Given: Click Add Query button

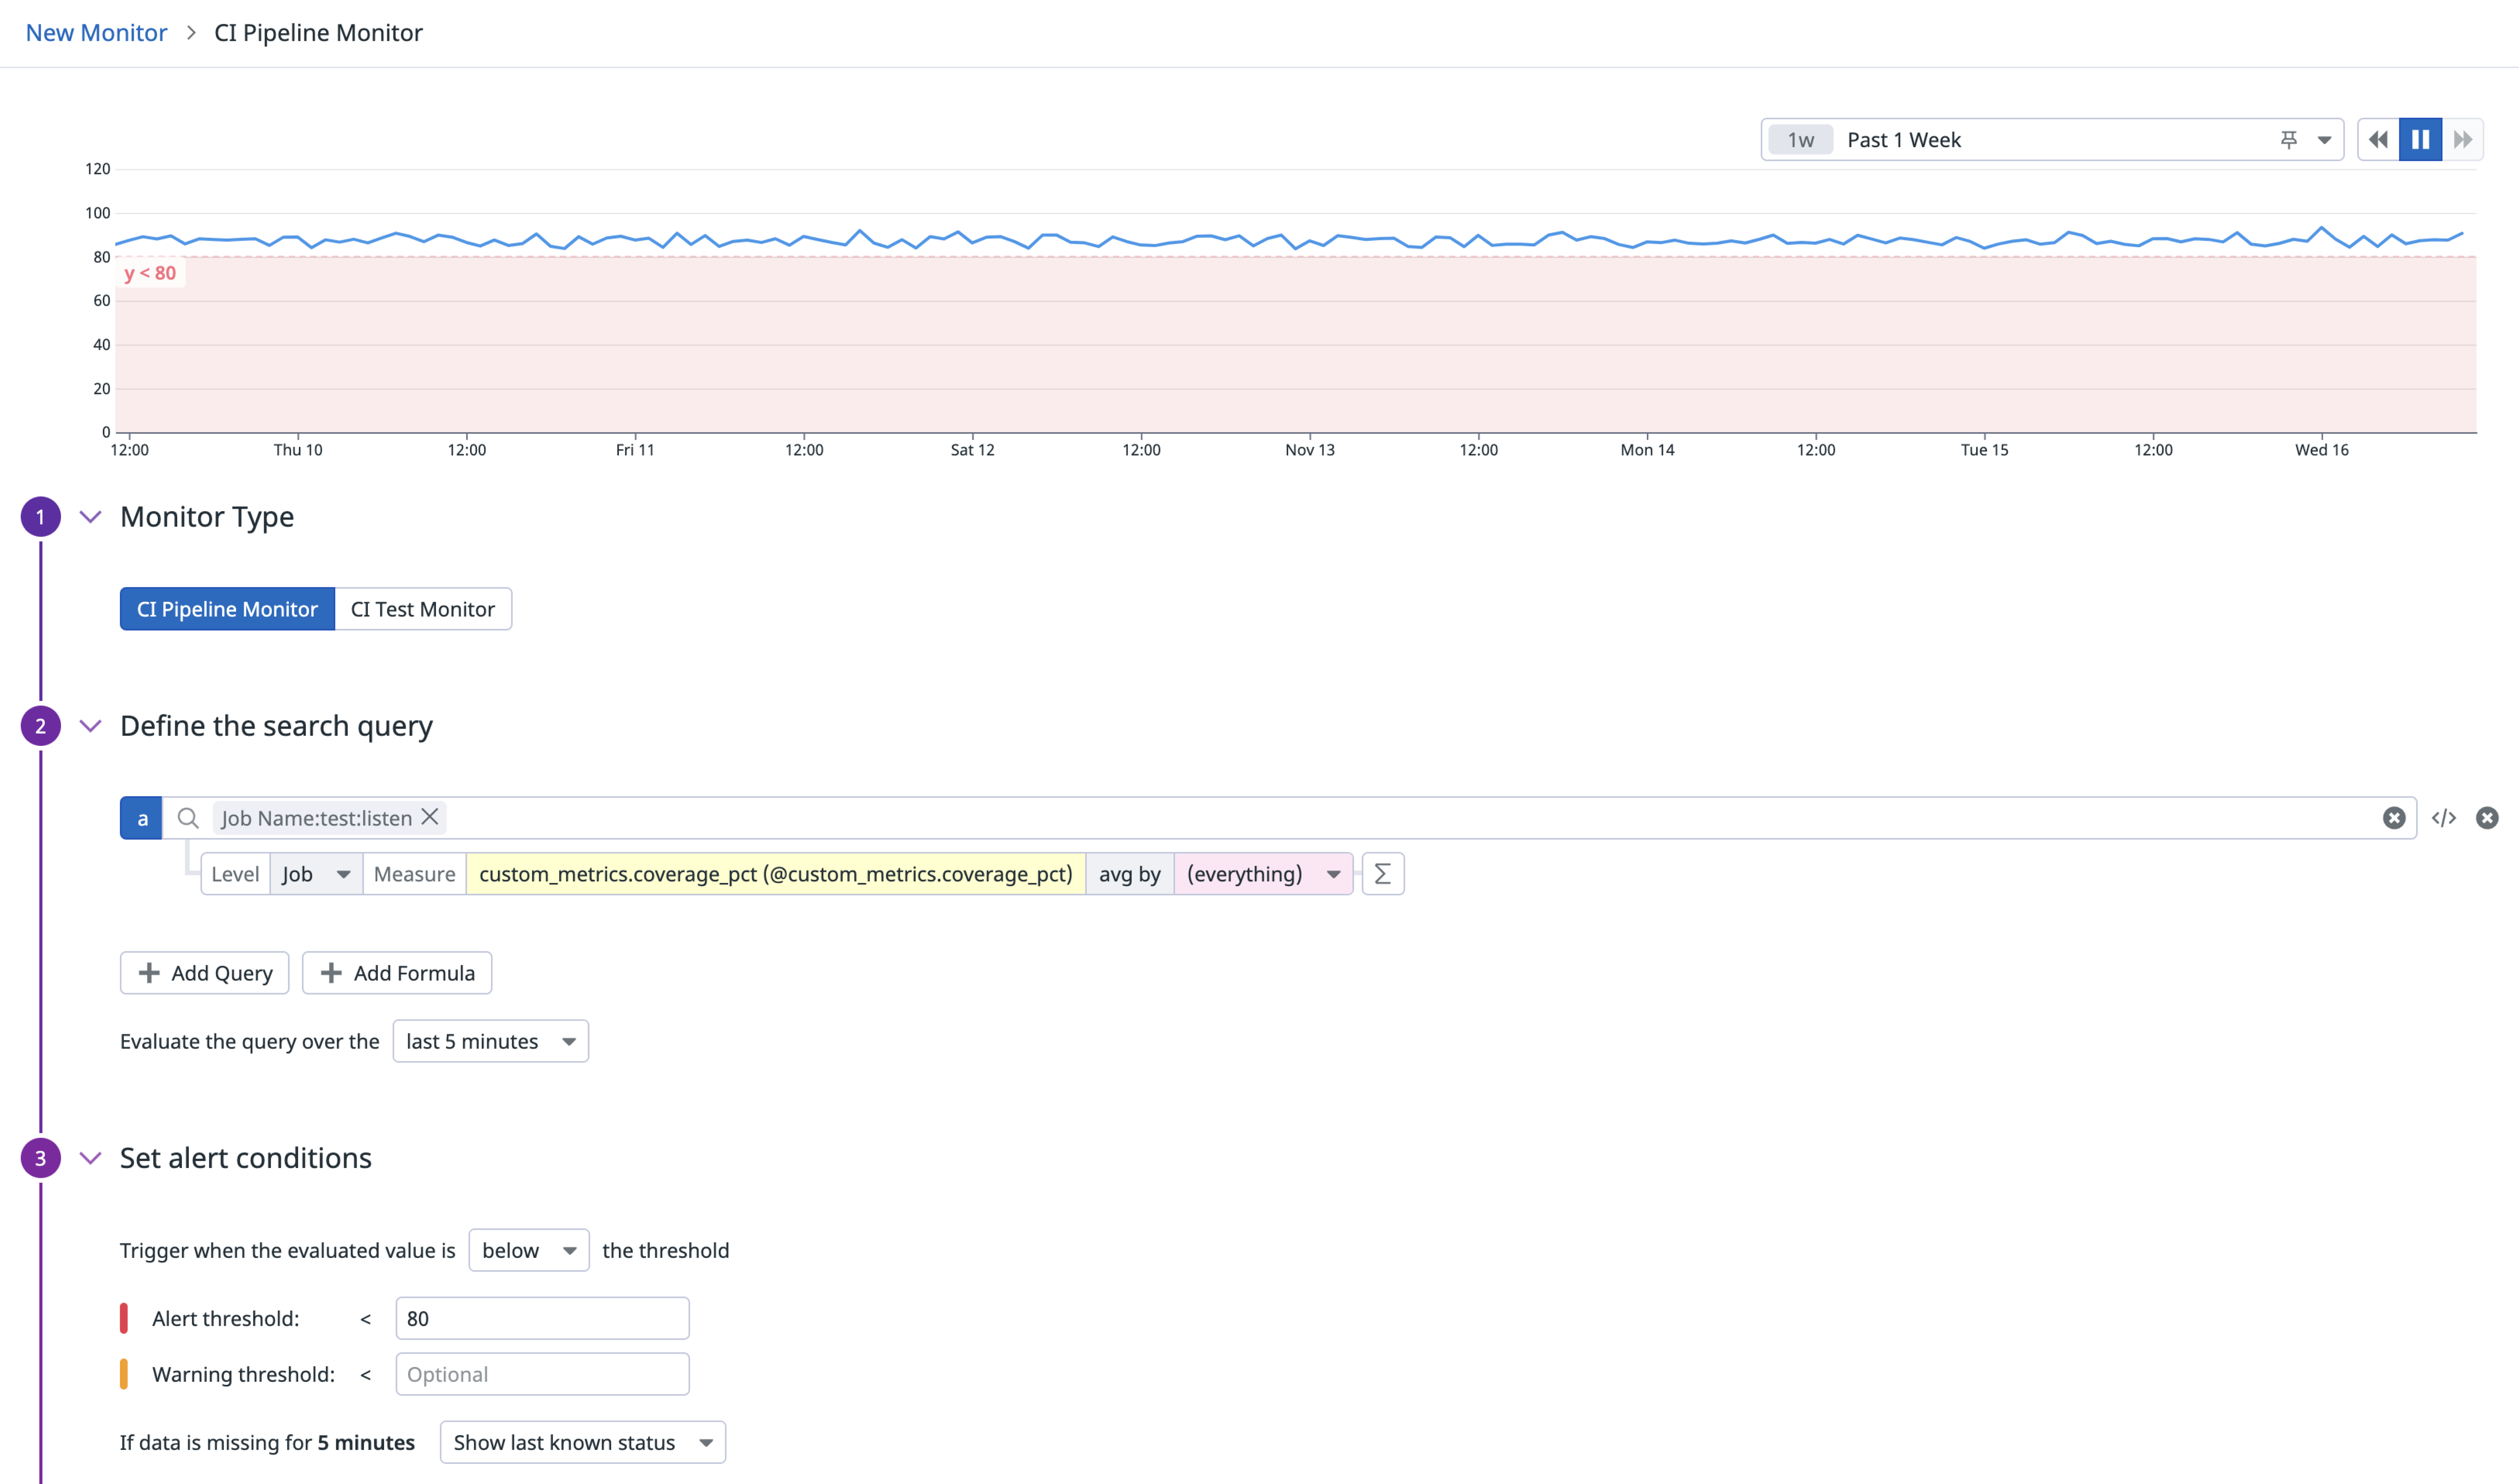Looking at the screenshot, I should 205,973.
